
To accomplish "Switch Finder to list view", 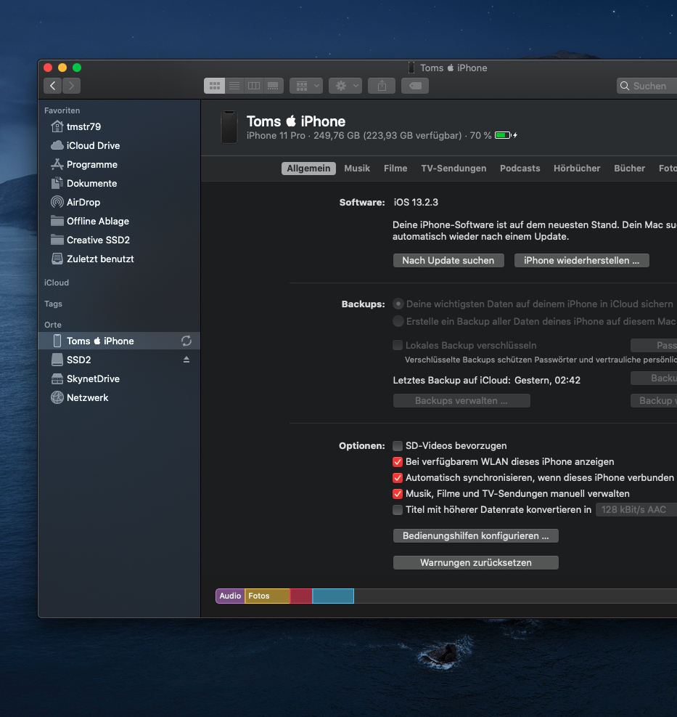I will (x=234, y=86).
